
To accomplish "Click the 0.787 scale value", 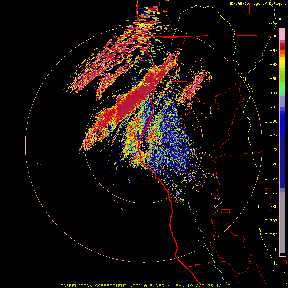I will pyautogui.click(x=271, y=93).
